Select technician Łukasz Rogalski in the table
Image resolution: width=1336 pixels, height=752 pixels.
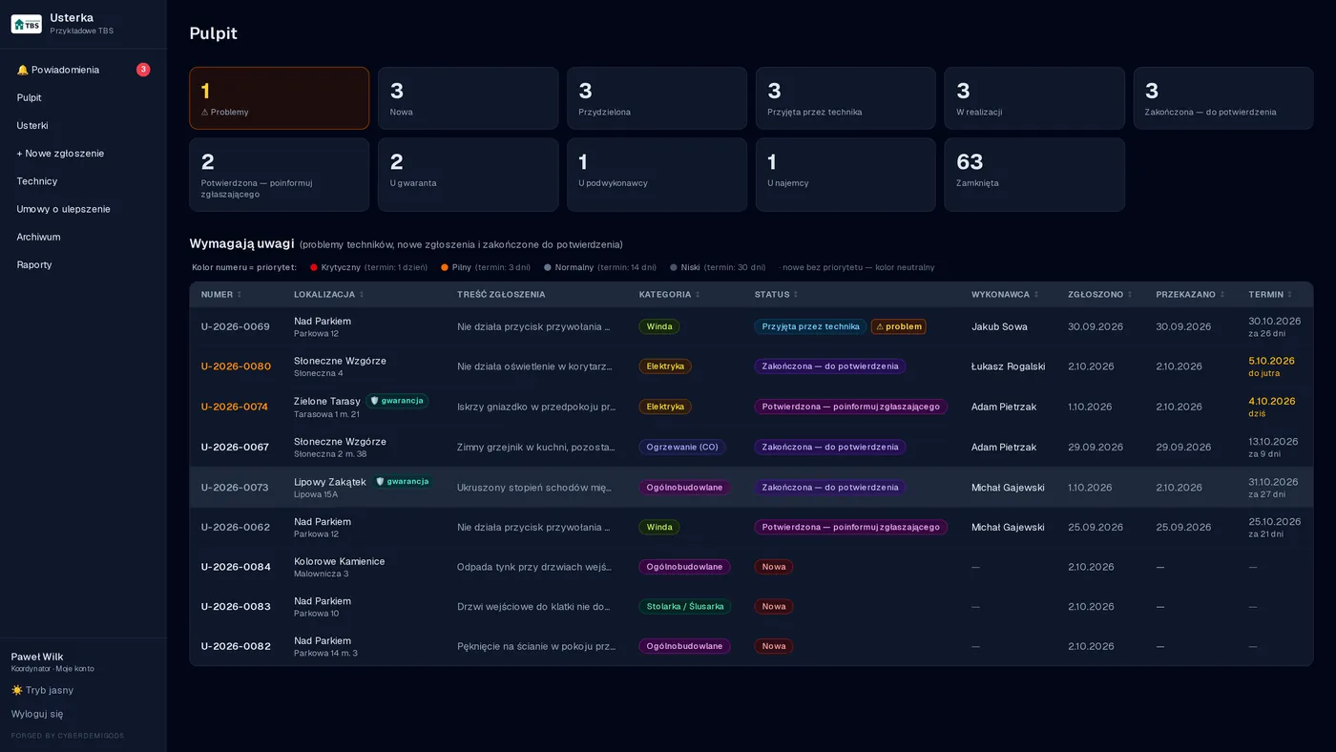[1008, 366]
